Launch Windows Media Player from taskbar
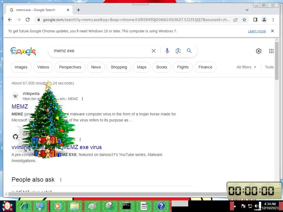 click(57, 206)
